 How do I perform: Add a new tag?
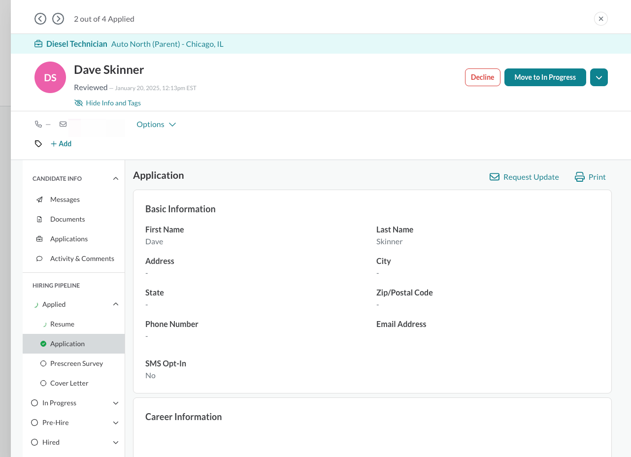61,144
